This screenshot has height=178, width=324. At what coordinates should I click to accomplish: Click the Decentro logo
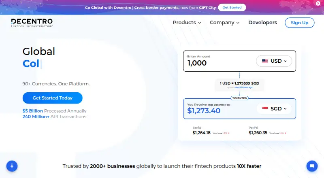(32, 23)
